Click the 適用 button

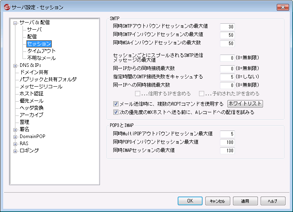coord(245,201)
